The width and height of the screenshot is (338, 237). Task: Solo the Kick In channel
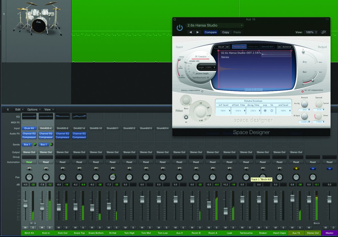point(49,228)
